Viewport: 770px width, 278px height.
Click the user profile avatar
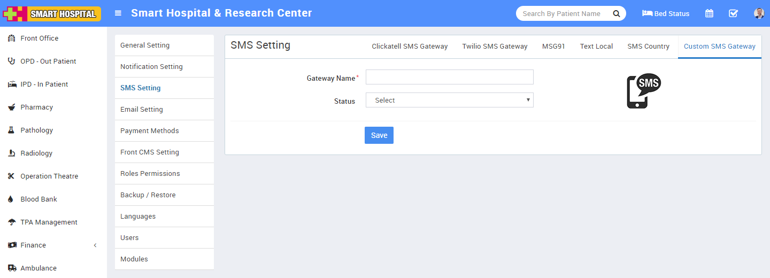click(x=759, y=13)
